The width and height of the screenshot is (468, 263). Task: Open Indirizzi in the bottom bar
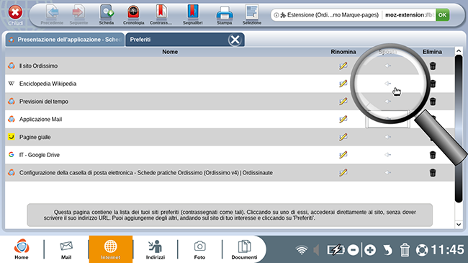pyautogui.click(x=156, y=249)
